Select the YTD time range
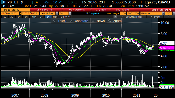 click(x=33, y=17)
